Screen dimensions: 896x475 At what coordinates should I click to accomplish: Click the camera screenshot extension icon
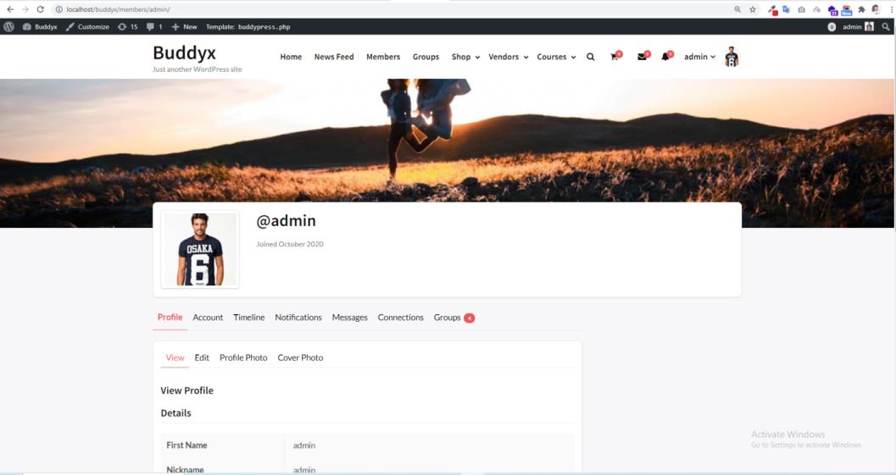802,9
